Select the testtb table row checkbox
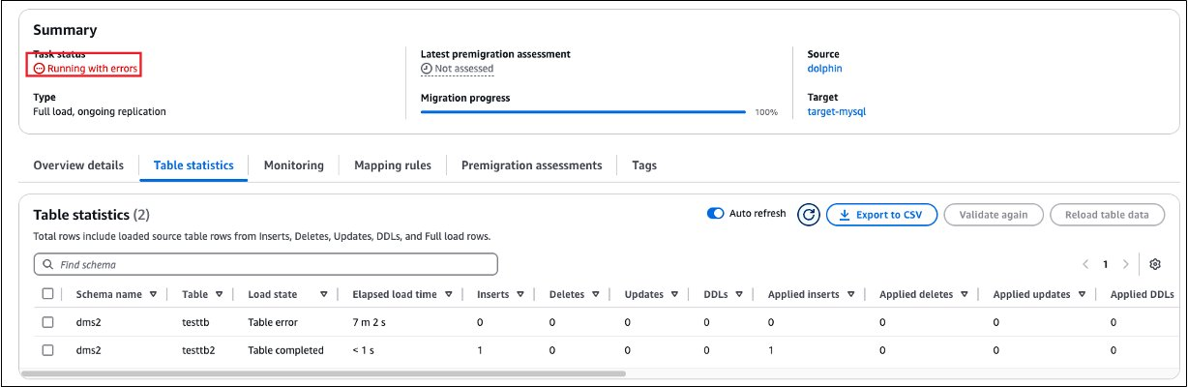This screenshot has height=387, width=1188. 48,322
